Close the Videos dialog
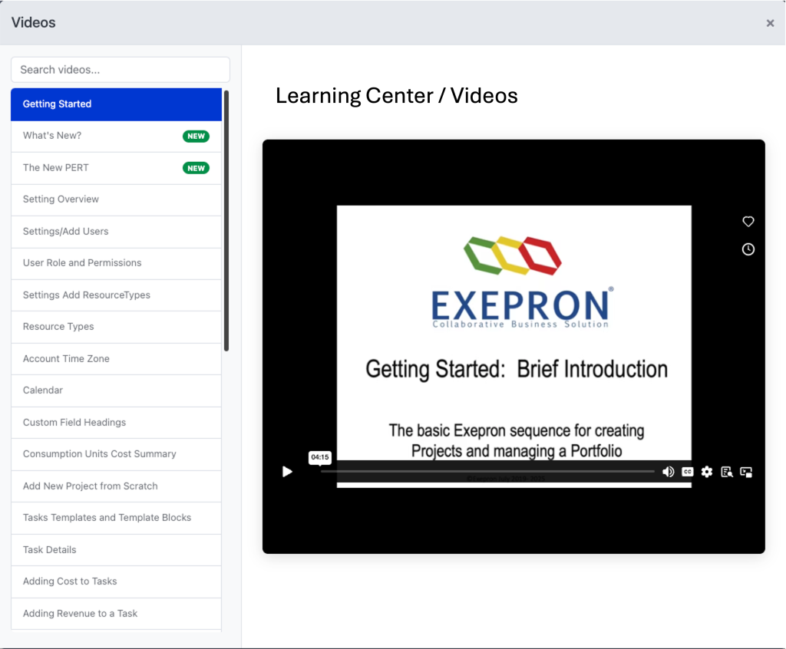The image size is (786, 649). (x=770, y=23)
